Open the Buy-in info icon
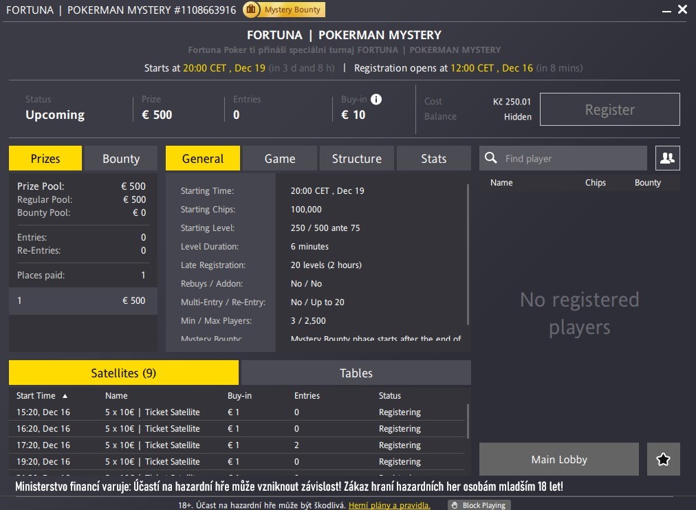The image size is (696, 510). [376, 100]
